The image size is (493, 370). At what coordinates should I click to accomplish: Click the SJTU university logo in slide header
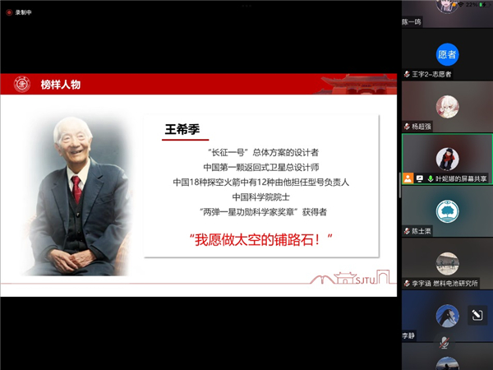[22, 84]
